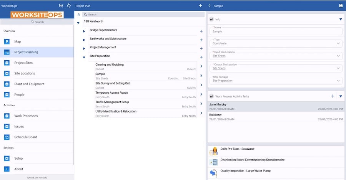The height and width of the screenshot is (180, 346).
Task: Click the Schedule Board icon
Action: (x=7, y=137)
